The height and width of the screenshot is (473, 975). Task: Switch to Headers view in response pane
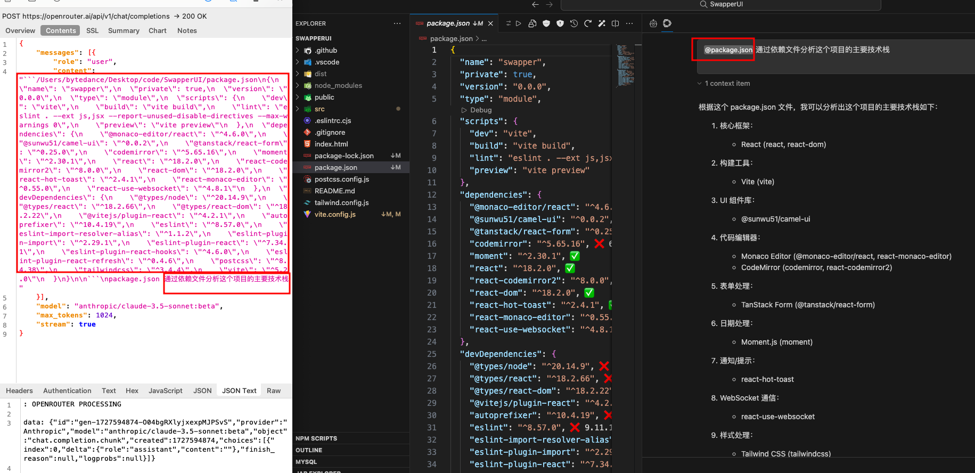(x=19, y=390)
